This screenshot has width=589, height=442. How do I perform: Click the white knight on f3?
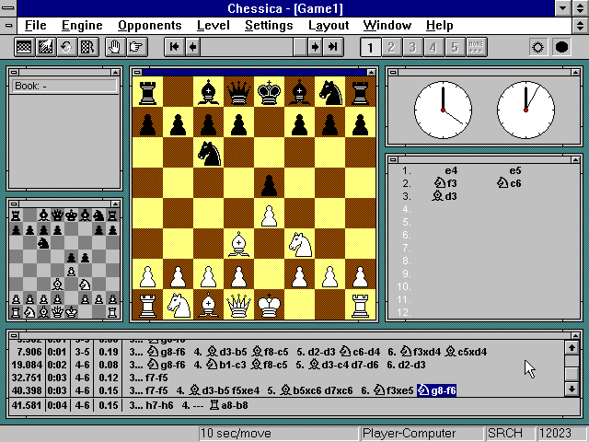coord(300,245)
